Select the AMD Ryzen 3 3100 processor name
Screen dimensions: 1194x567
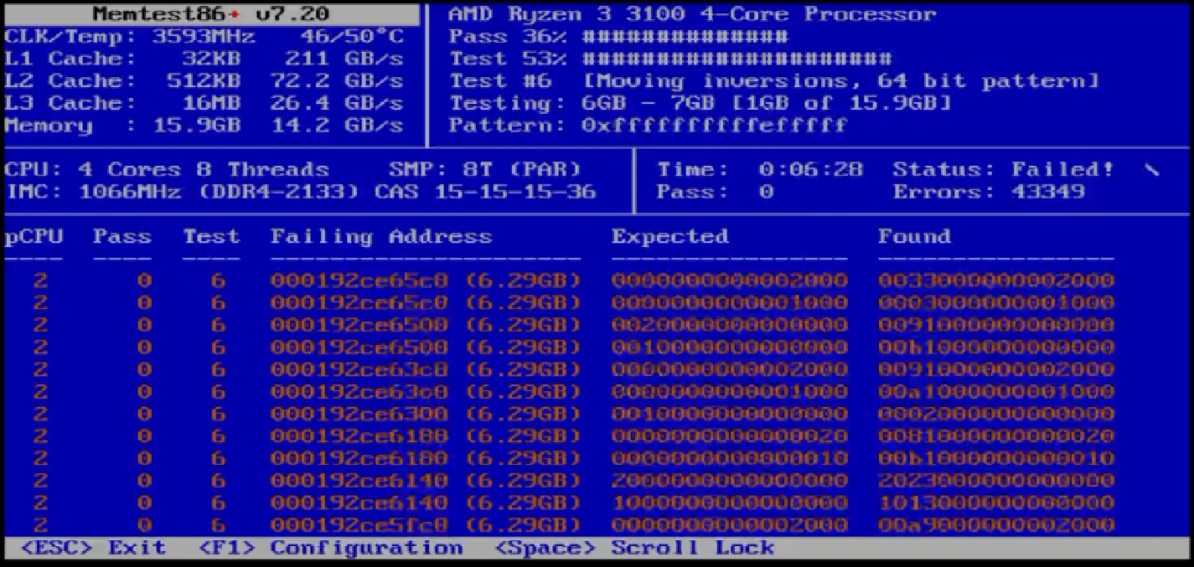tap(692, 14)
